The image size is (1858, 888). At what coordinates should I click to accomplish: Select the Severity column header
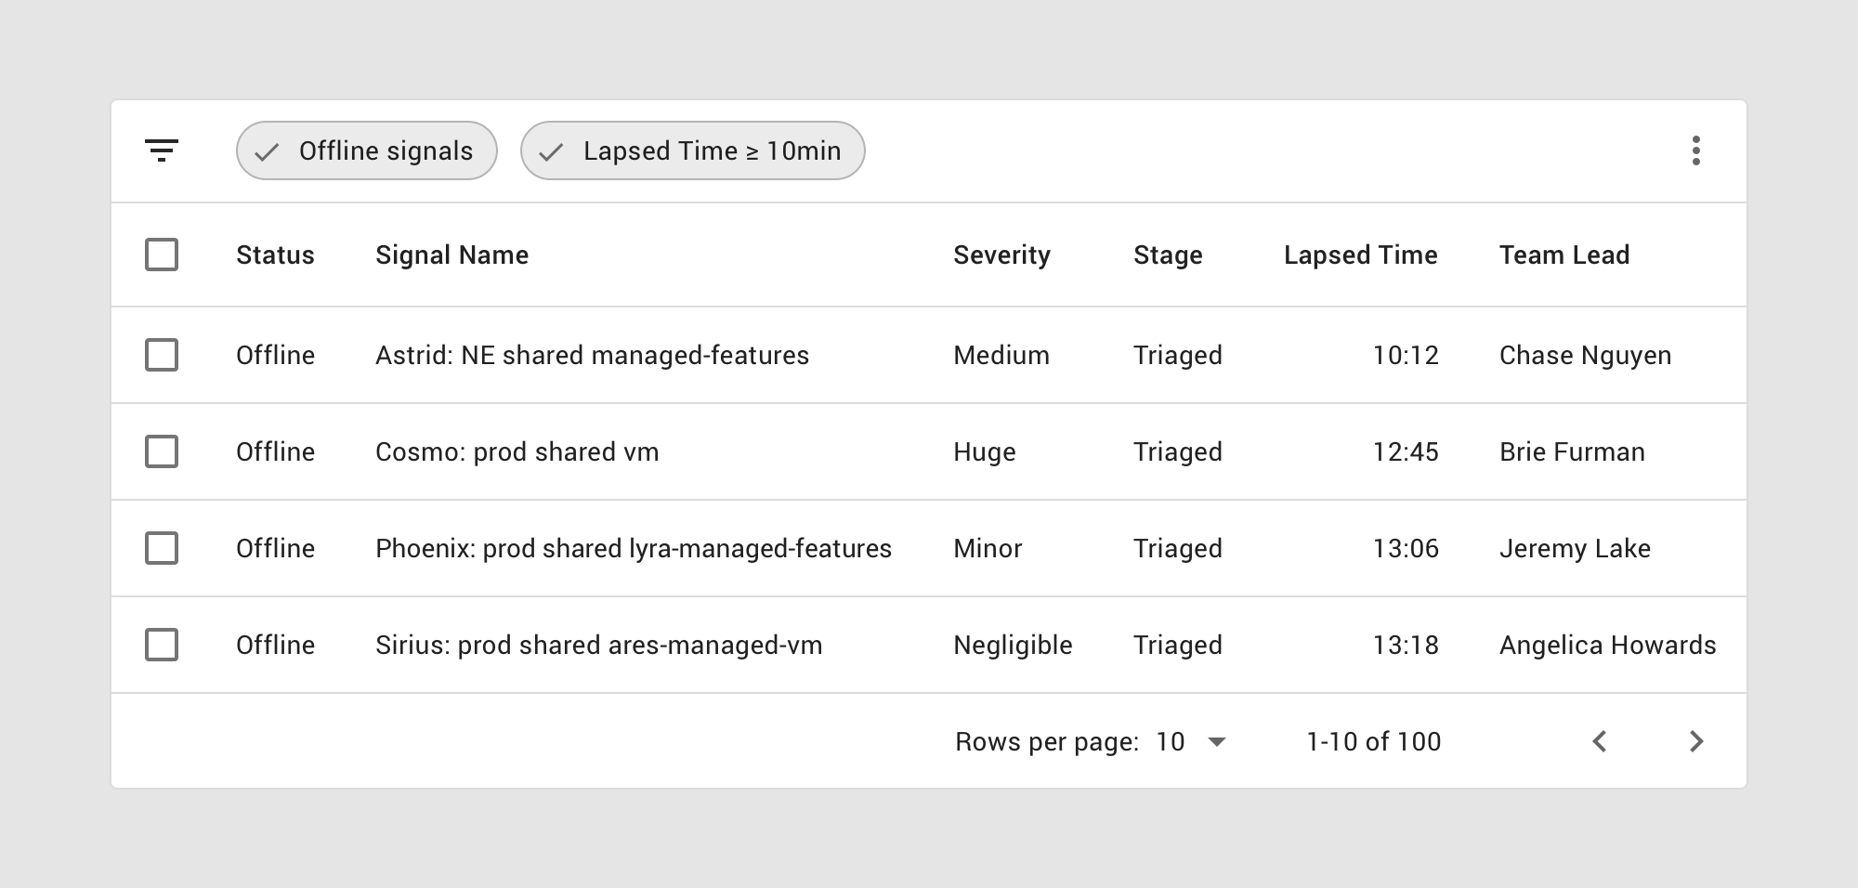(1001, 255)
